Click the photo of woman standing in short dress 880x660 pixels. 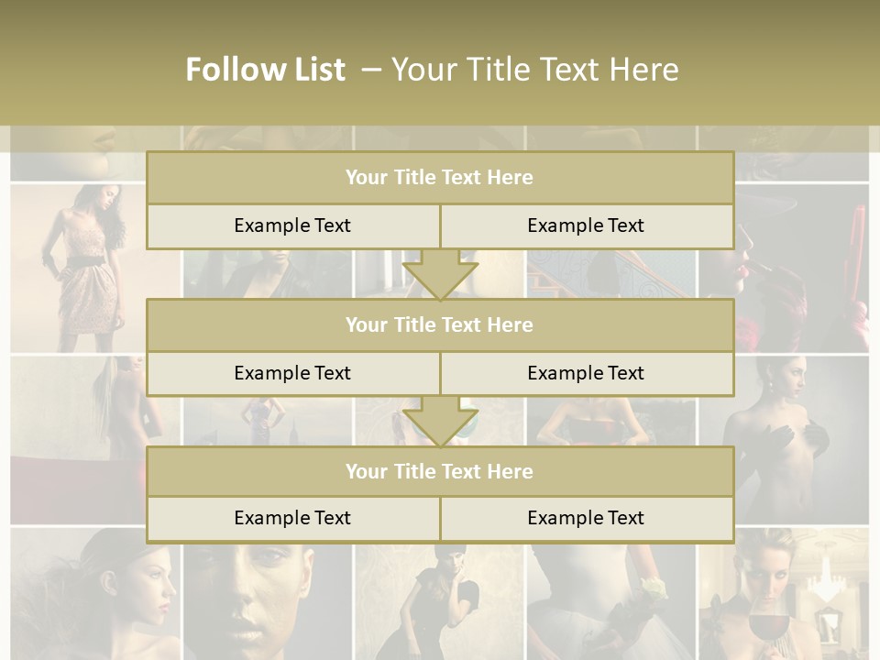click(87, 266)
